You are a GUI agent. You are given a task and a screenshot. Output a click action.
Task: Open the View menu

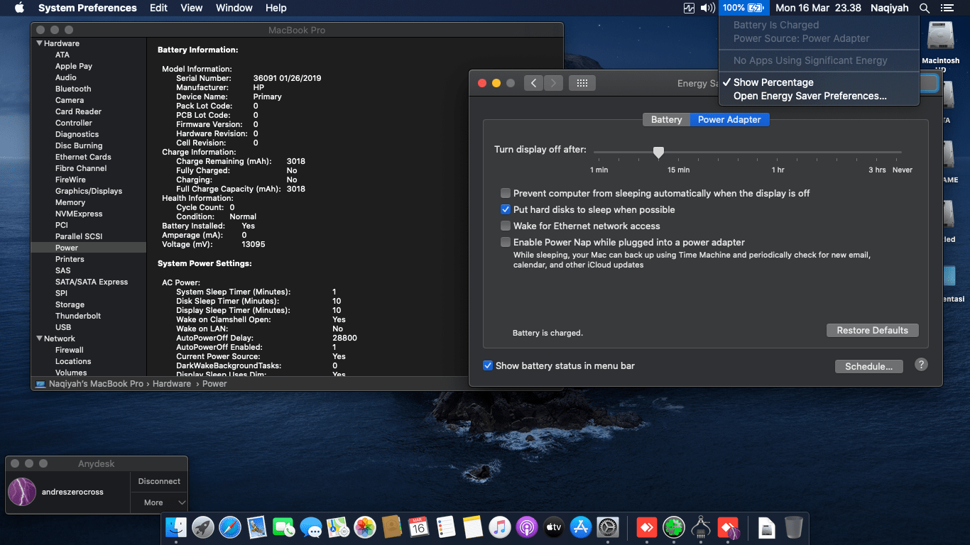pyautogui.click(x=191, y=8)
